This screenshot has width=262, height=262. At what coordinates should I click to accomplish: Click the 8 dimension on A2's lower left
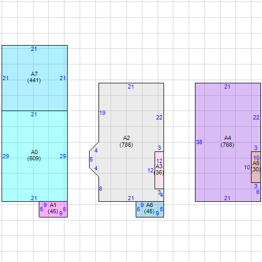[101, 189]
